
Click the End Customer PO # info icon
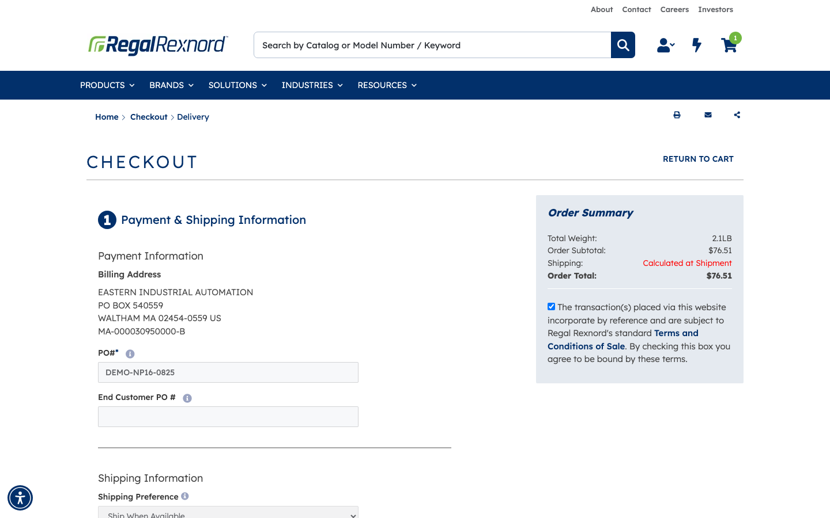(187, 398)
